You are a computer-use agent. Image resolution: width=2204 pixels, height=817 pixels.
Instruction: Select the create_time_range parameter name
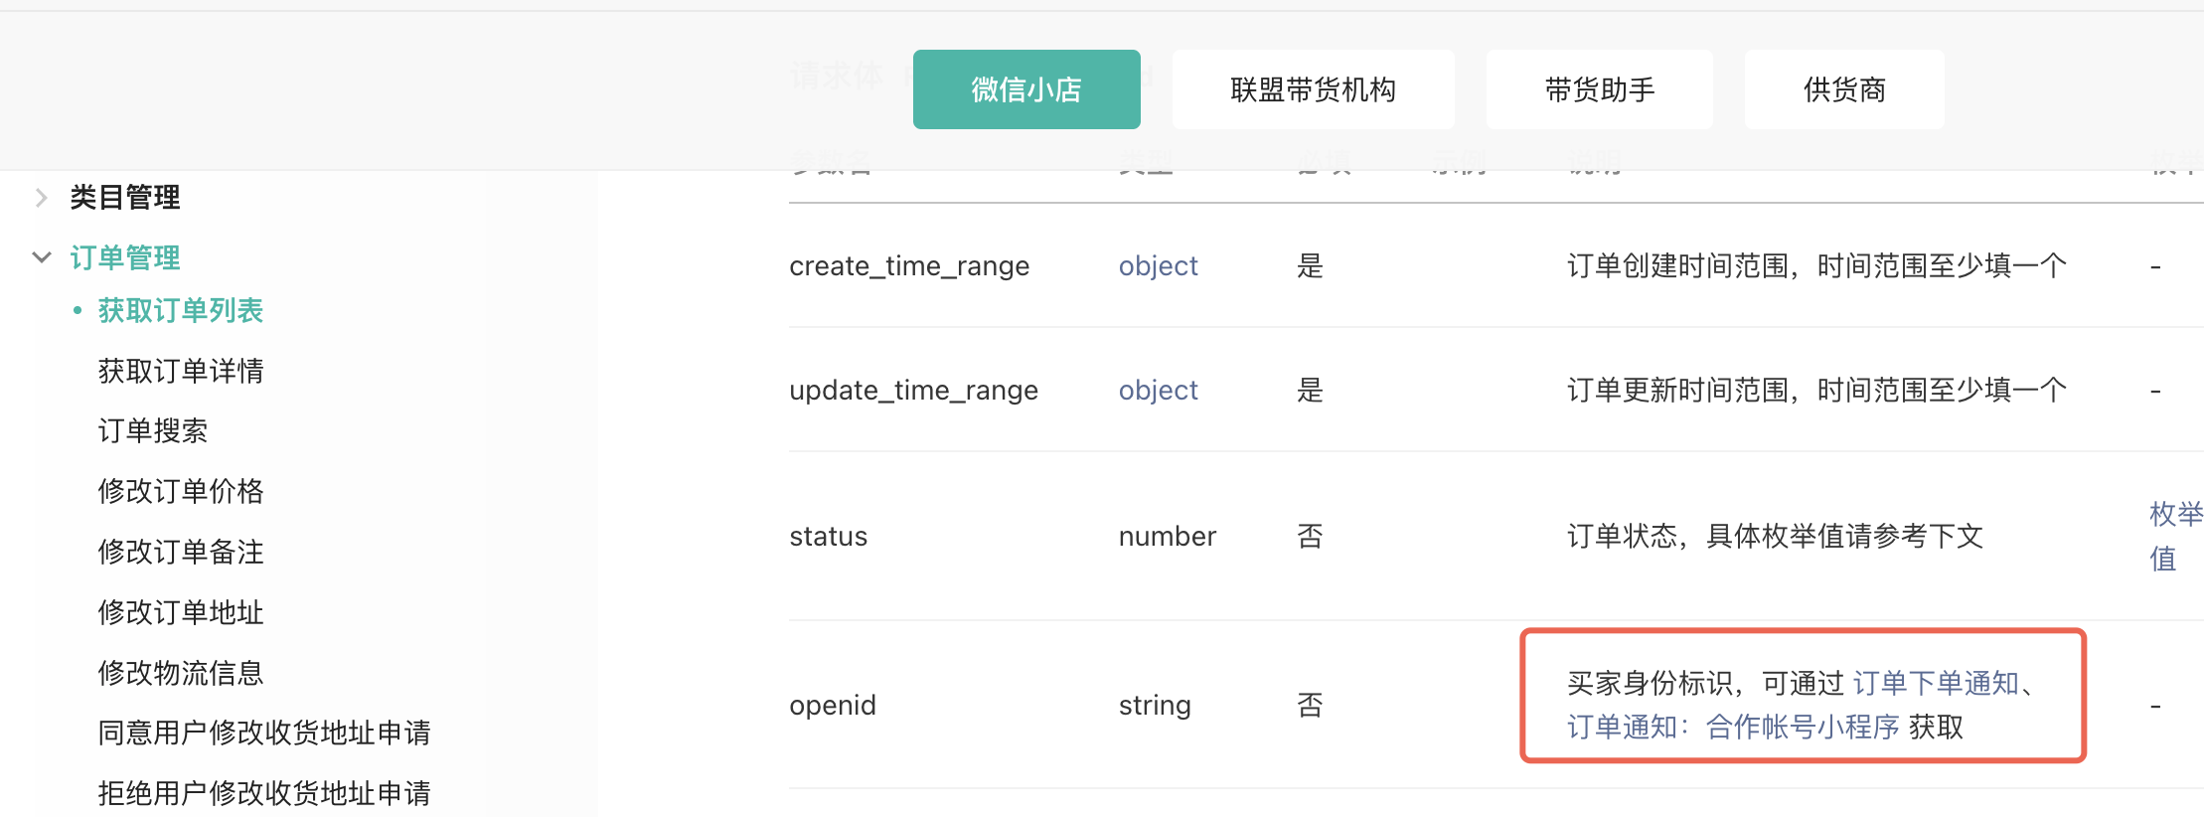909,266
